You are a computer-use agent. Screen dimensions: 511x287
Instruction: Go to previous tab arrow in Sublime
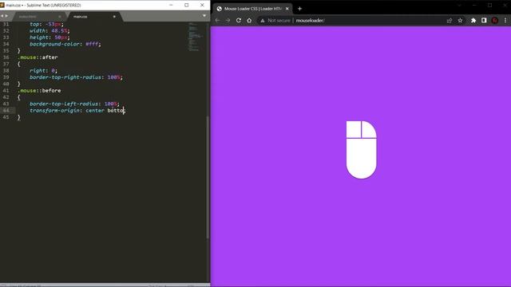(2, 16)
